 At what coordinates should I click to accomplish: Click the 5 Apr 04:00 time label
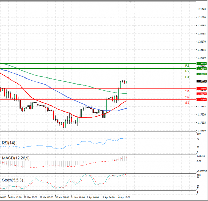point(109,197)
